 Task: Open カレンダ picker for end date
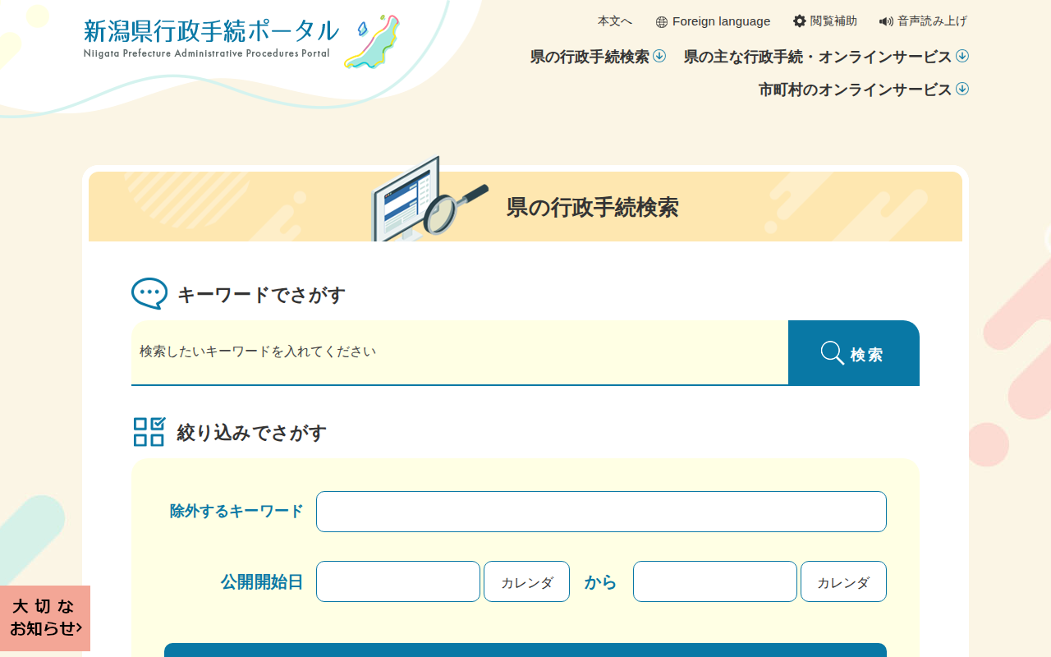pyautogui.click(x=843, y=581)
